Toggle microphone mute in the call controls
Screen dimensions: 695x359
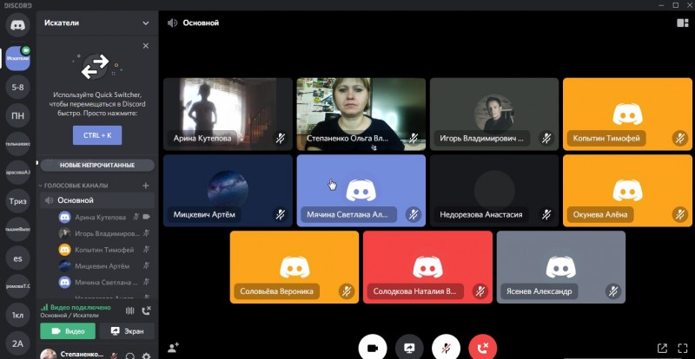point(446,347)
